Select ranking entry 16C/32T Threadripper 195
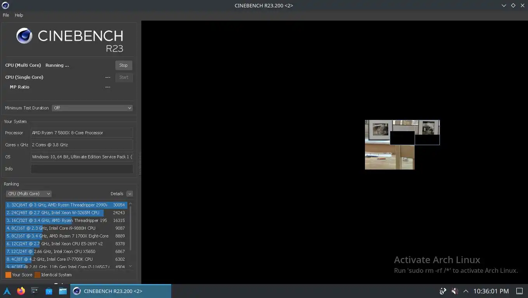Screen dimensions: 528x298 click(x=66, y=220)
